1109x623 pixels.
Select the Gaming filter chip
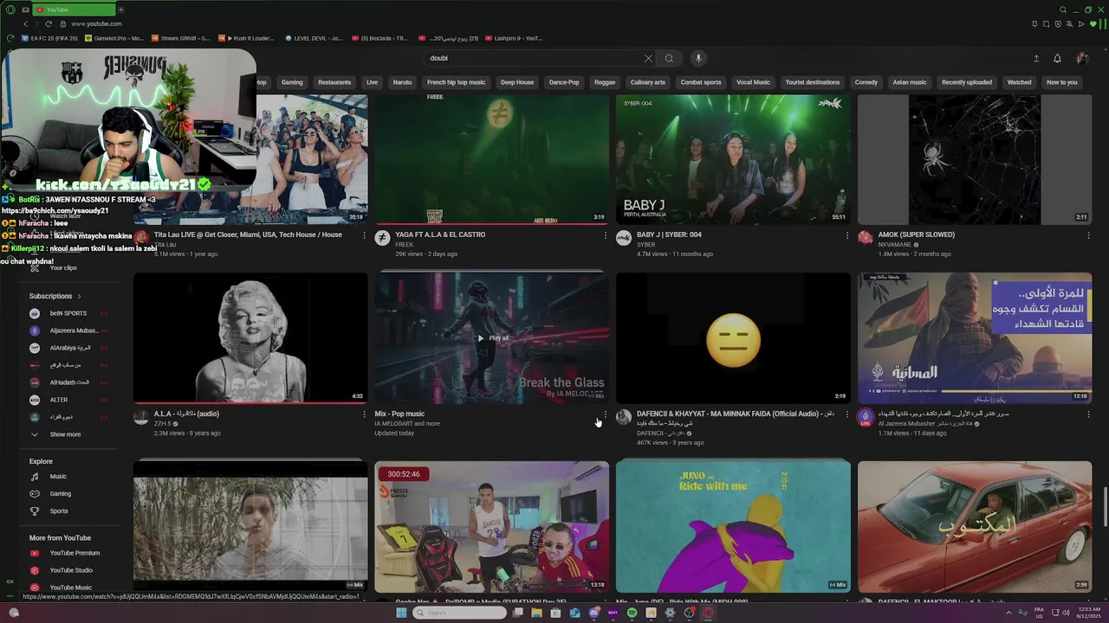click(x=292, y=82)
